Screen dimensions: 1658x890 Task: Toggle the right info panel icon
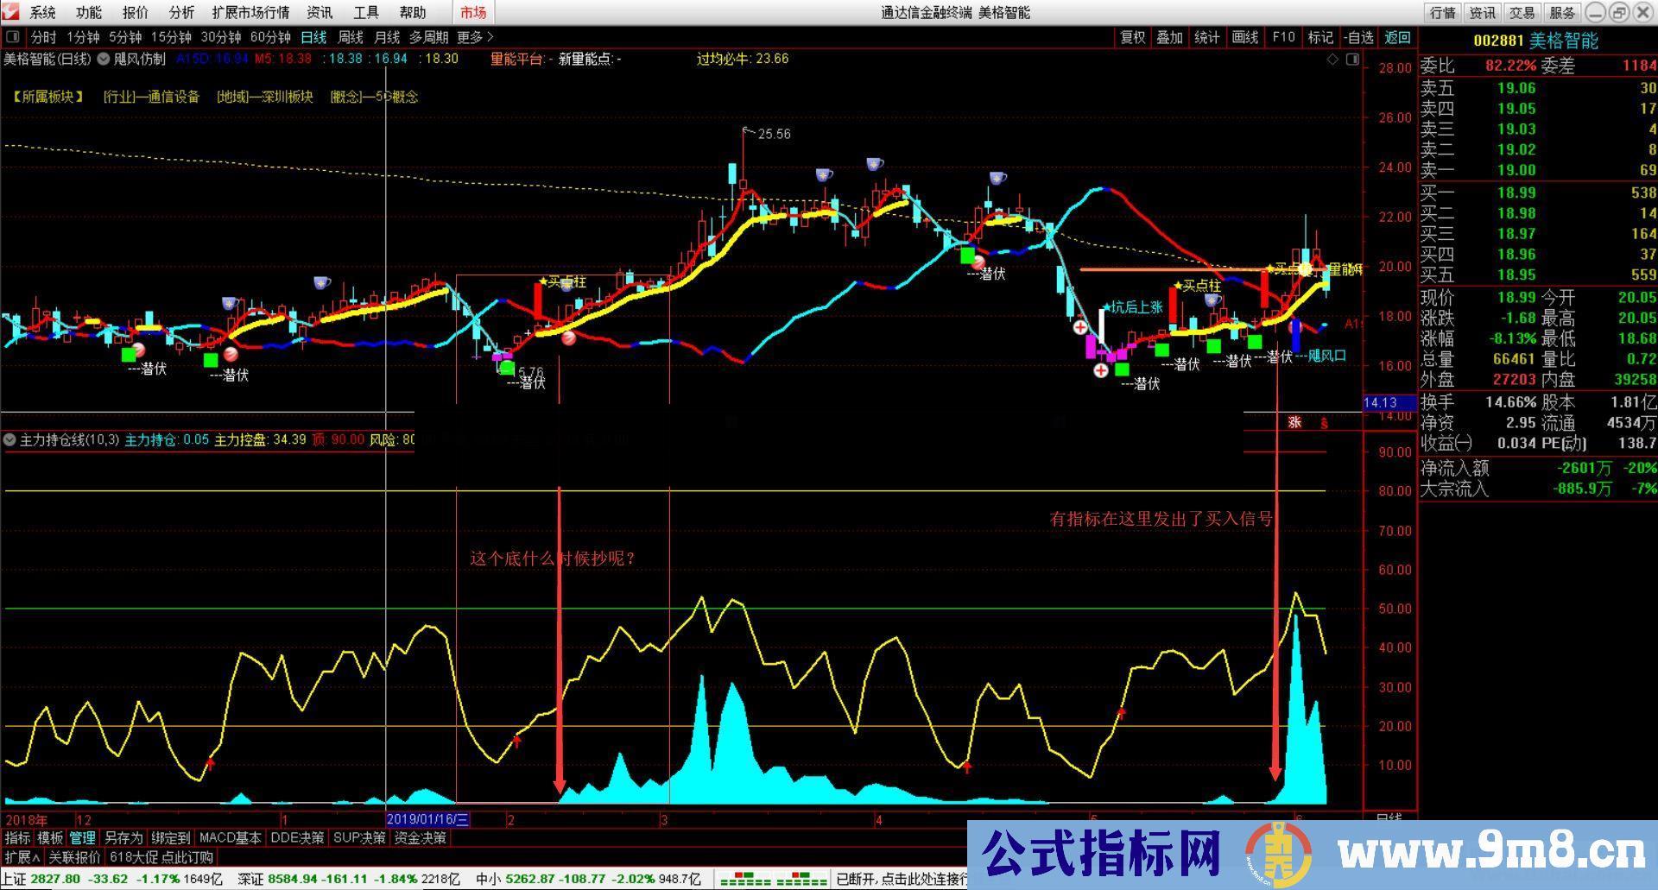(1352, 59)
